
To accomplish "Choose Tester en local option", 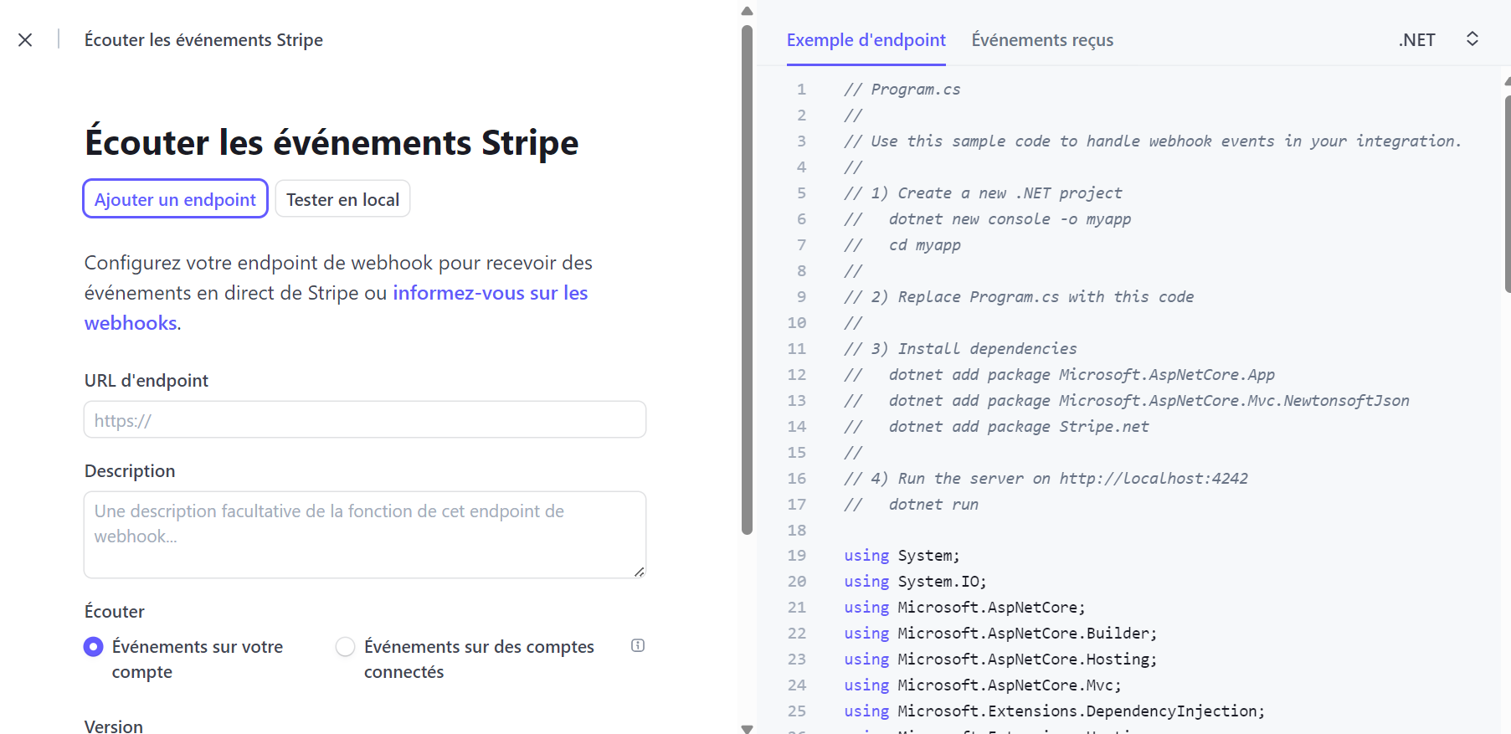I will click(342, 199).
